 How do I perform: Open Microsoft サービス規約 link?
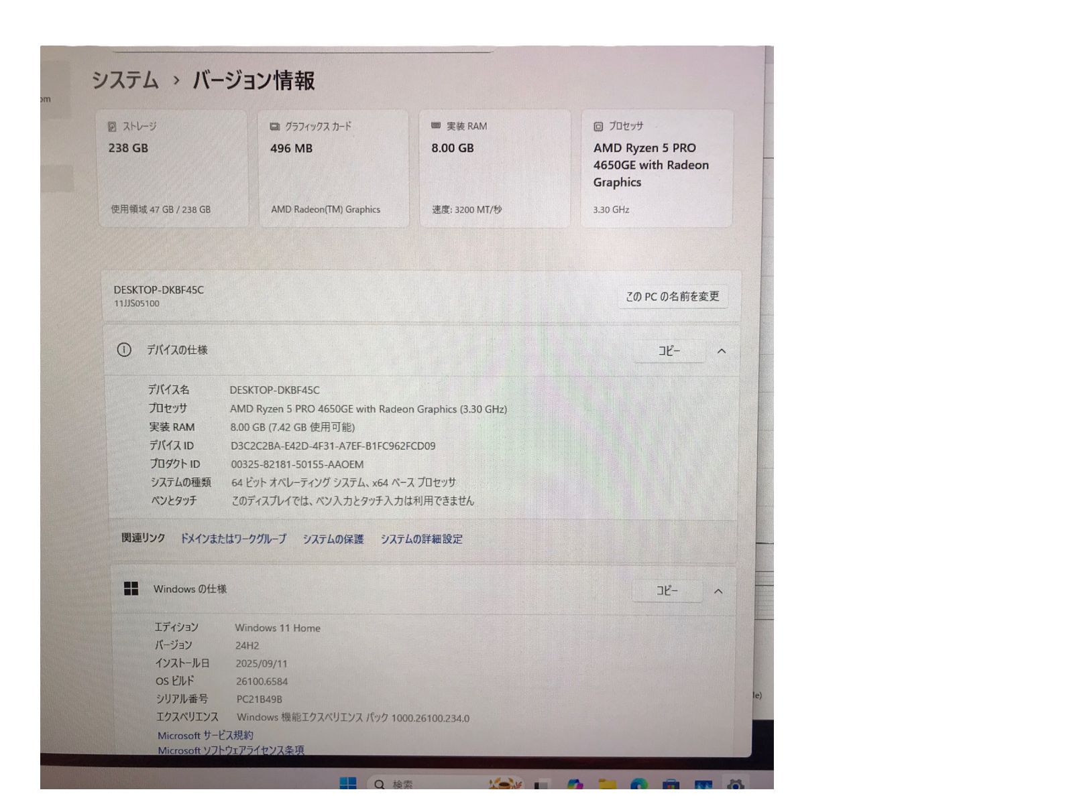click(205, 735)
